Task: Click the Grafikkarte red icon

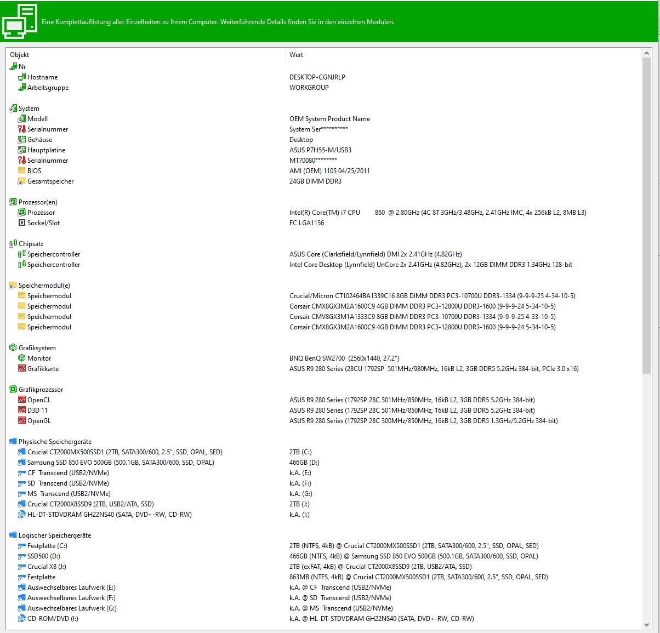Action: click(22, 369)
